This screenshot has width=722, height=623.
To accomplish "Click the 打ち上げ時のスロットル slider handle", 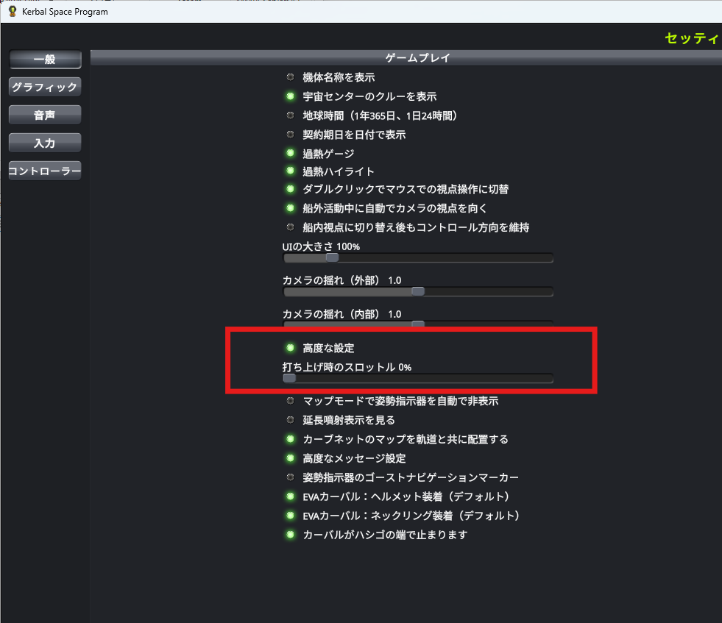I will coord(289,378).
